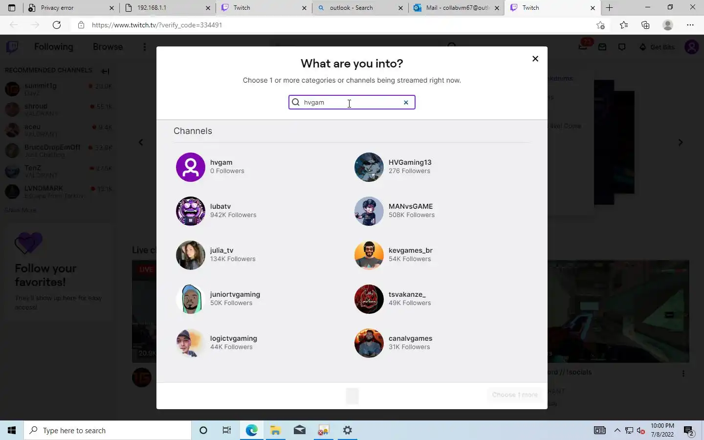Add this page to favorites
704x440 pixels.
pyautogui.click(x=600, y=25)
